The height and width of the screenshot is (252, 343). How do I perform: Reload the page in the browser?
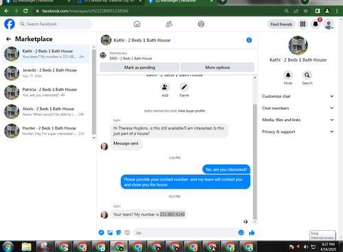[25, 11]
